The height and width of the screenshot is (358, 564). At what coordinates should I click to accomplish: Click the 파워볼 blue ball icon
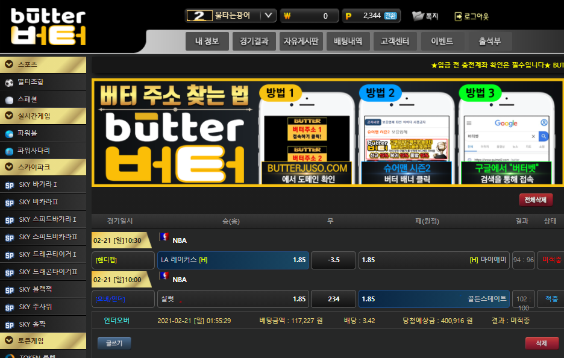click(9, 134)
